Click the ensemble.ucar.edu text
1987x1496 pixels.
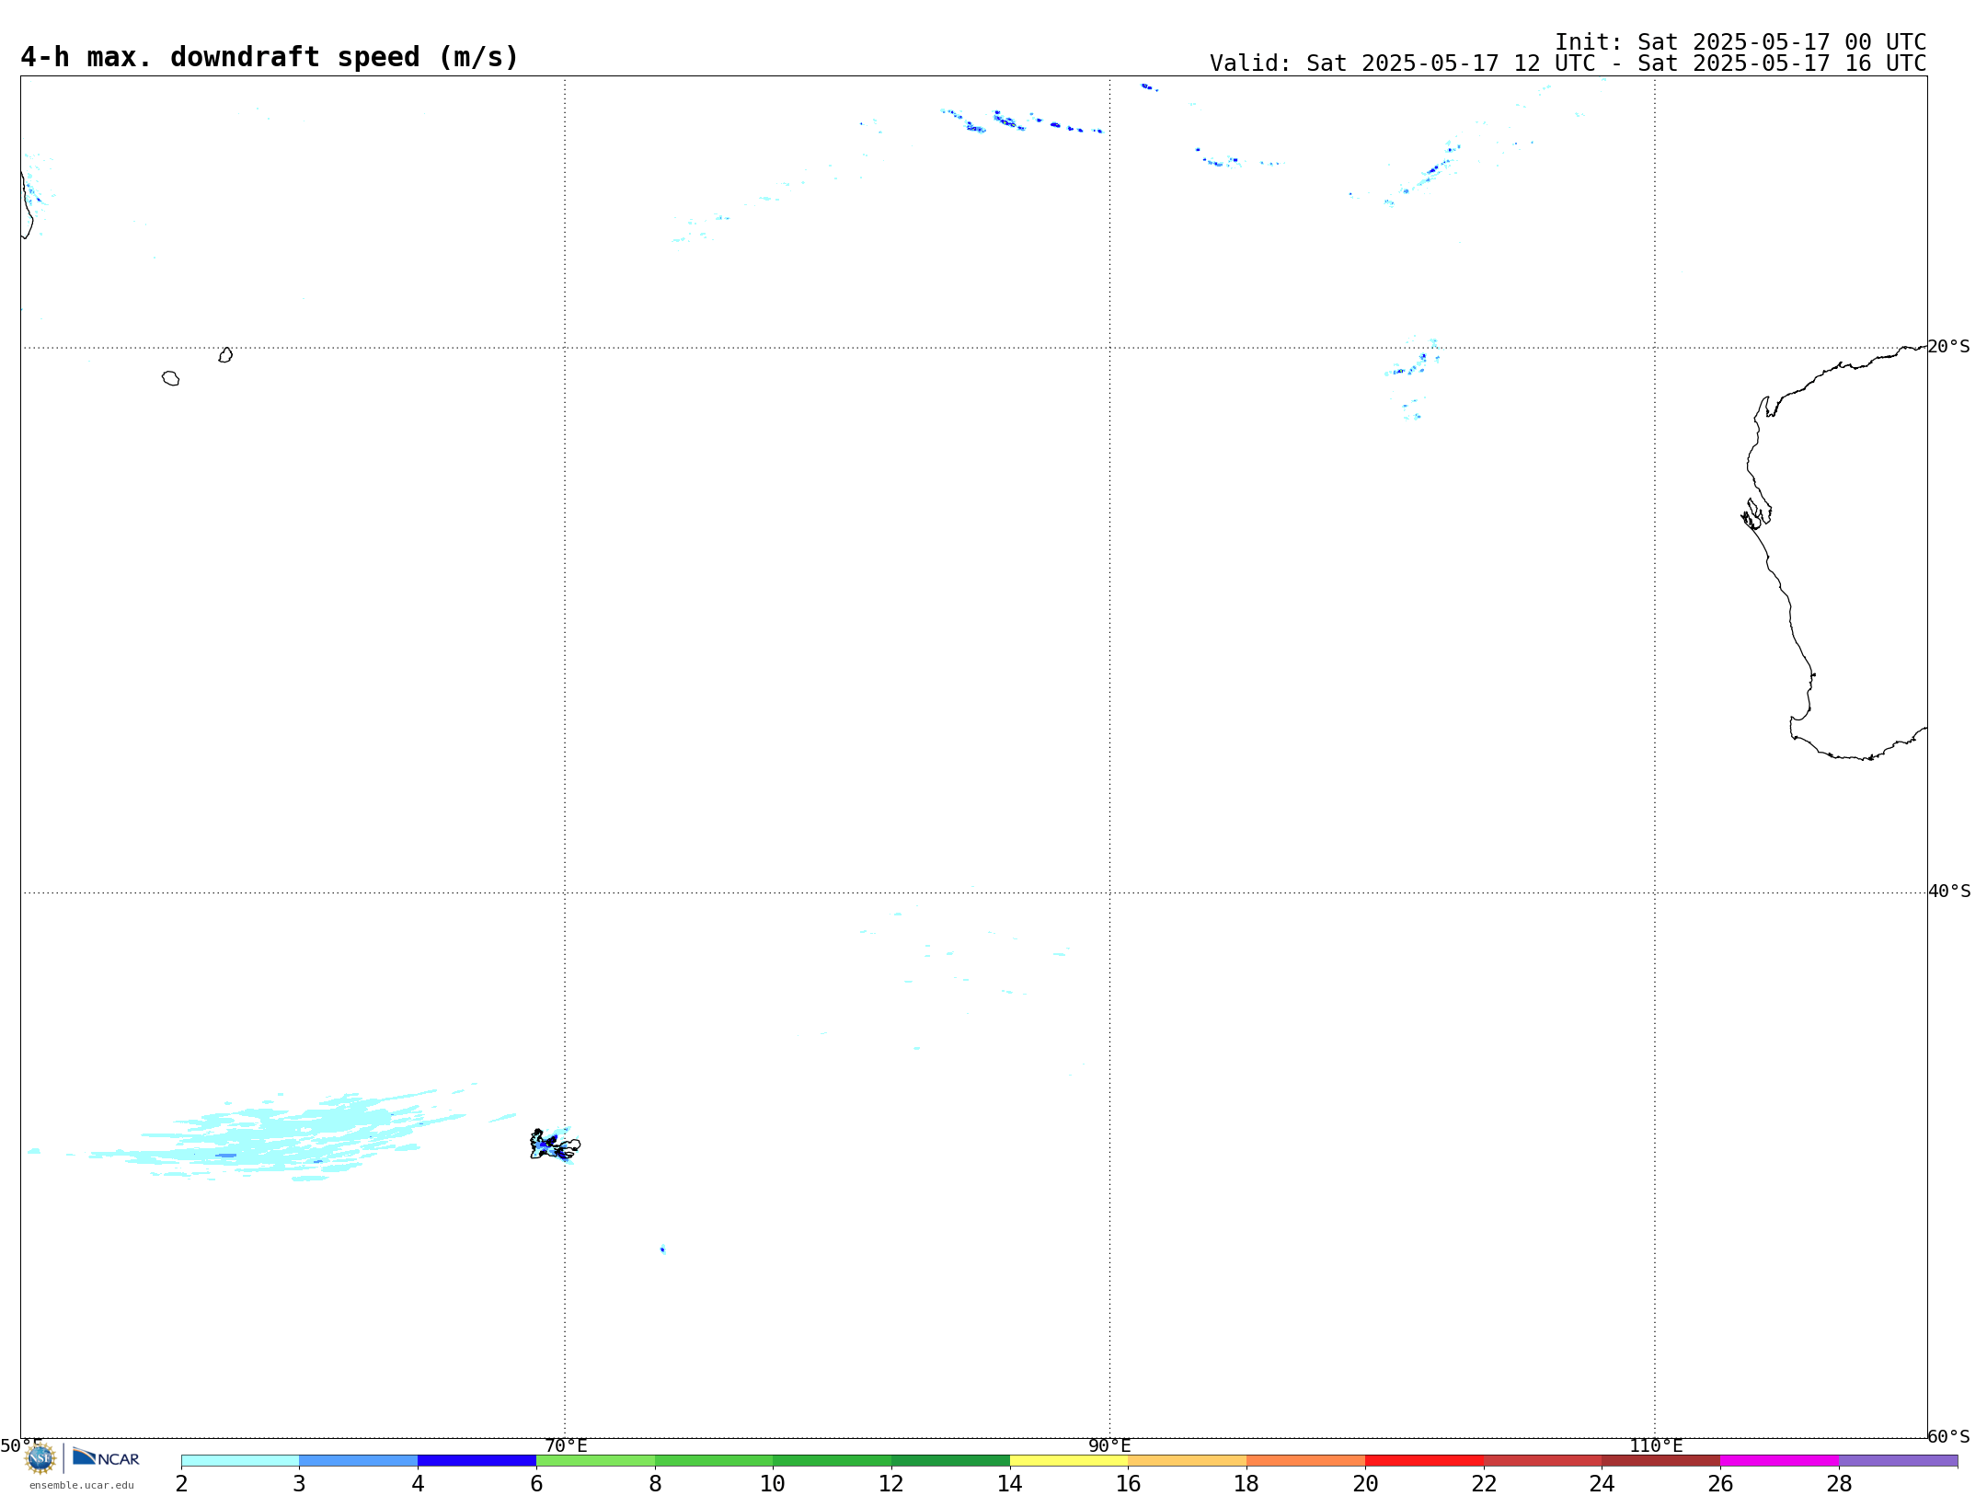(82, 1485)
